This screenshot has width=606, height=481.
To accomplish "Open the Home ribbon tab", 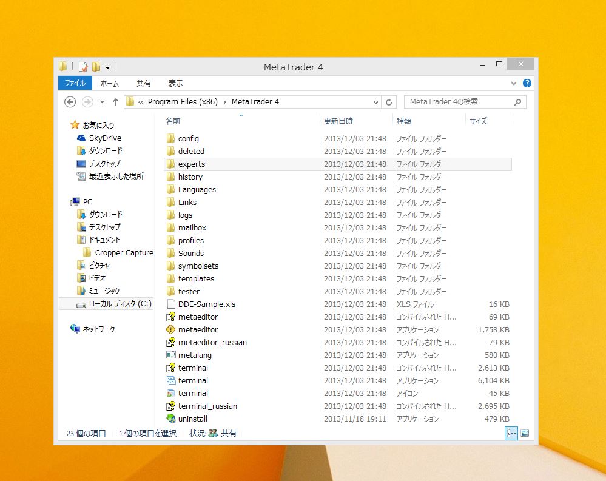I will 109,83.
